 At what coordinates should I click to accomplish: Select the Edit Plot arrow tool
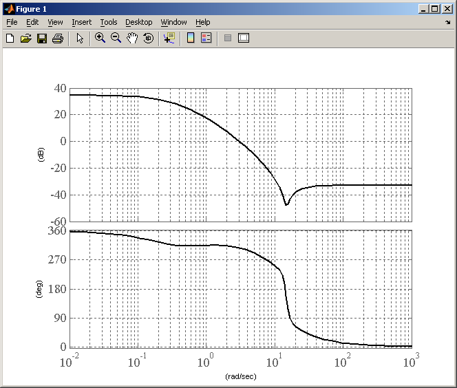pos(80,38)
